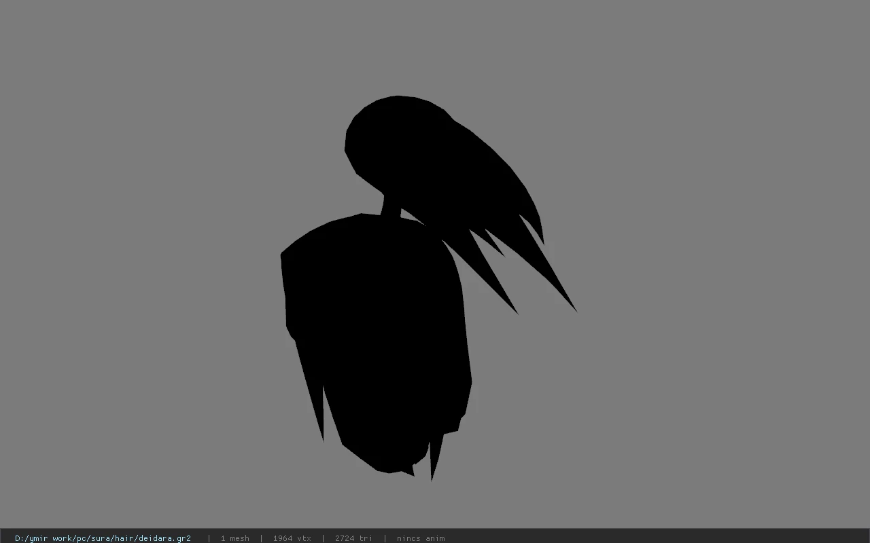
Task: Click the "2724 tri" triangle count
Action: pos(353,538)
